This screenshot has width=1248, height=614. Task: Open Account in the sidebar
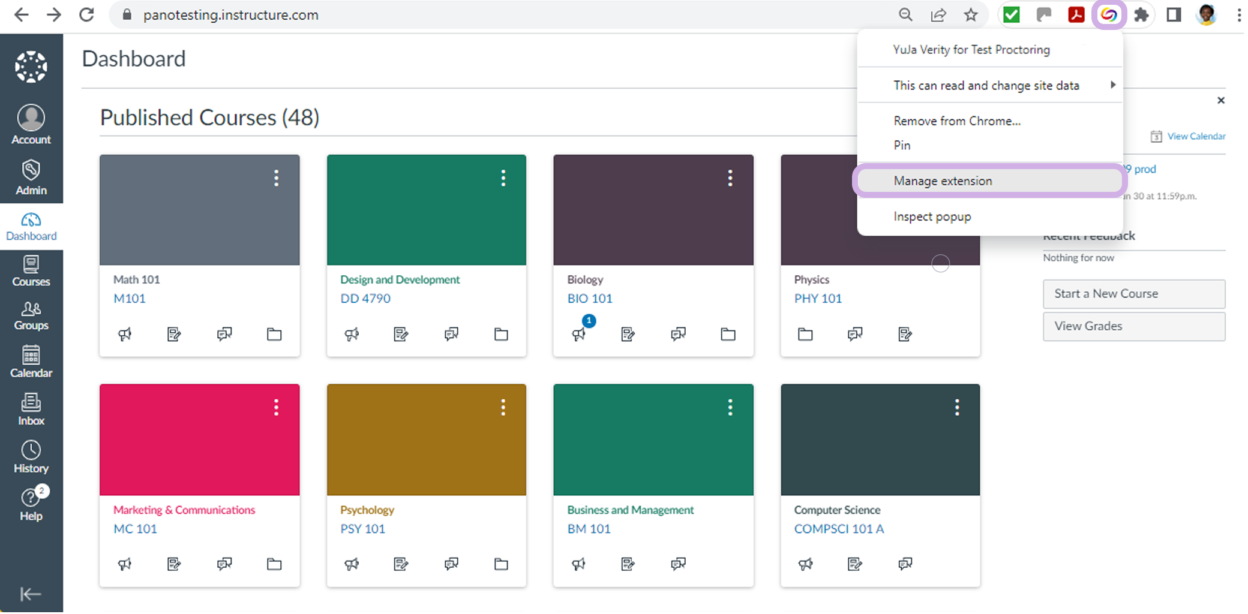(31, 125)
